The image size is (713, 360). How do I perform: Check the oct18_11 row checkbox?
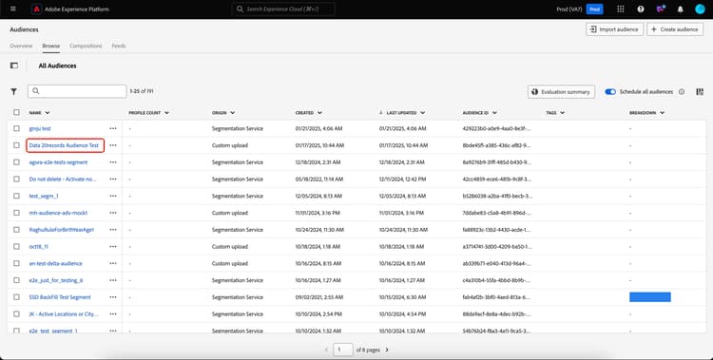pyautogui.click(x=16, y=246)
